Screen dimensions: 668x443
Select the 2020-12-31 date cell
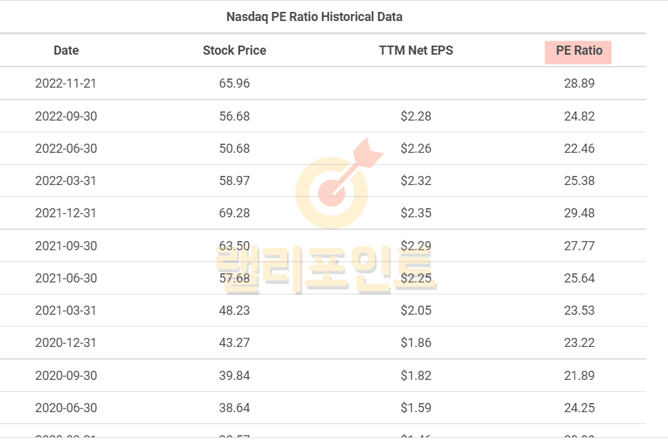pos(66,343)
